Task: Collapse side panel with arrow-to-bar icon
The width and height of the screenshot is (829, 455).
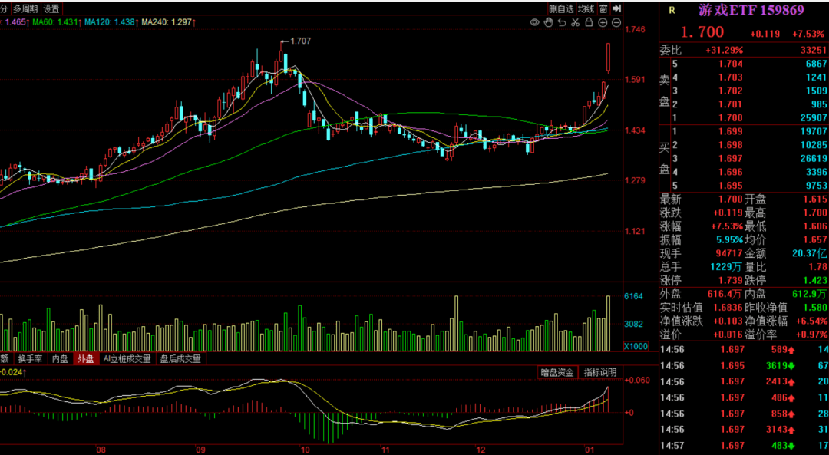Action: 616,9
